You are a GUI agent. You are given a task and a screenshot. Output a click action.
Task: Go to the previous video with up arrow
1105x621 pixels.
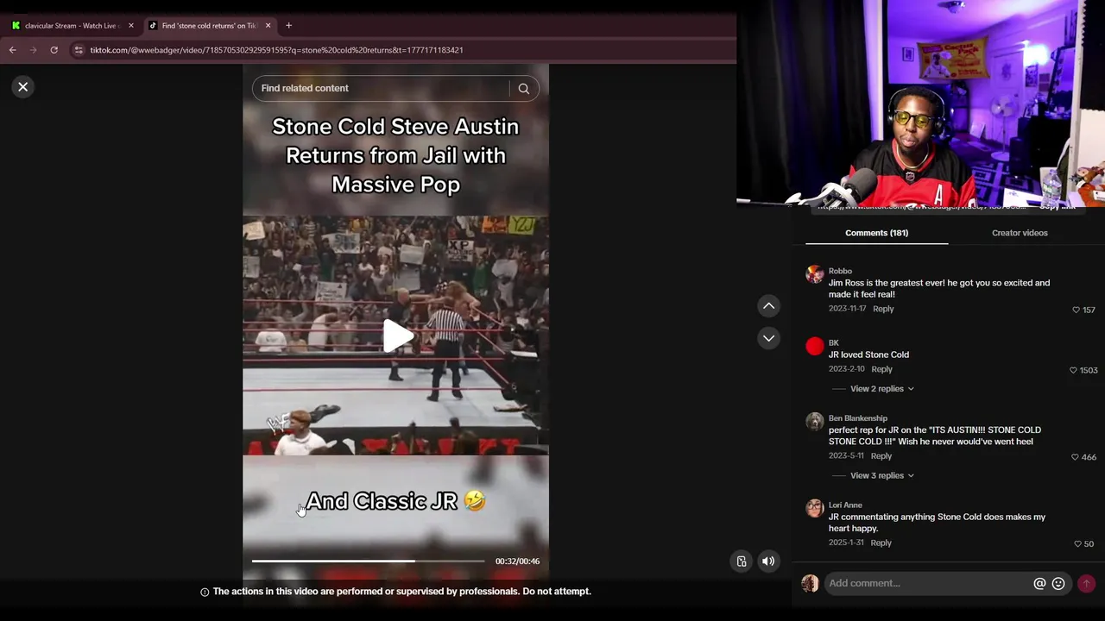pos(768,306)
